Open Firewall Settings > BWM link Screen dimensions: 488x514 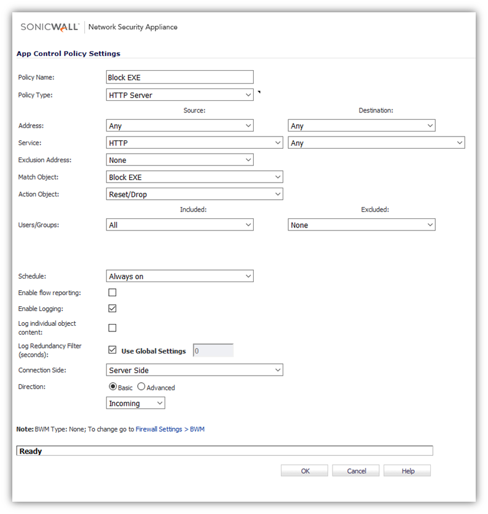(x=170, y=429)
